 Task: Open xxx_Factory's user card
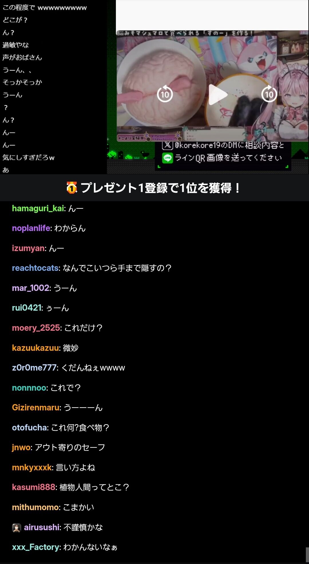tap(35, 547)
